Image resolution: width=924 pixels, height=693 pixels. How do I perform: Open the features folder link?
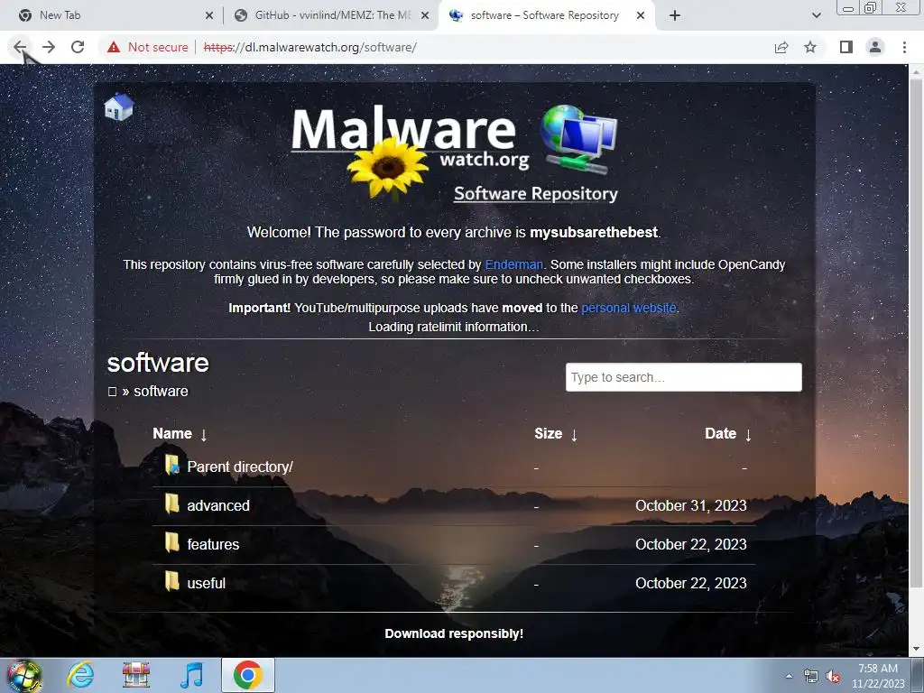tap(213, 544)
